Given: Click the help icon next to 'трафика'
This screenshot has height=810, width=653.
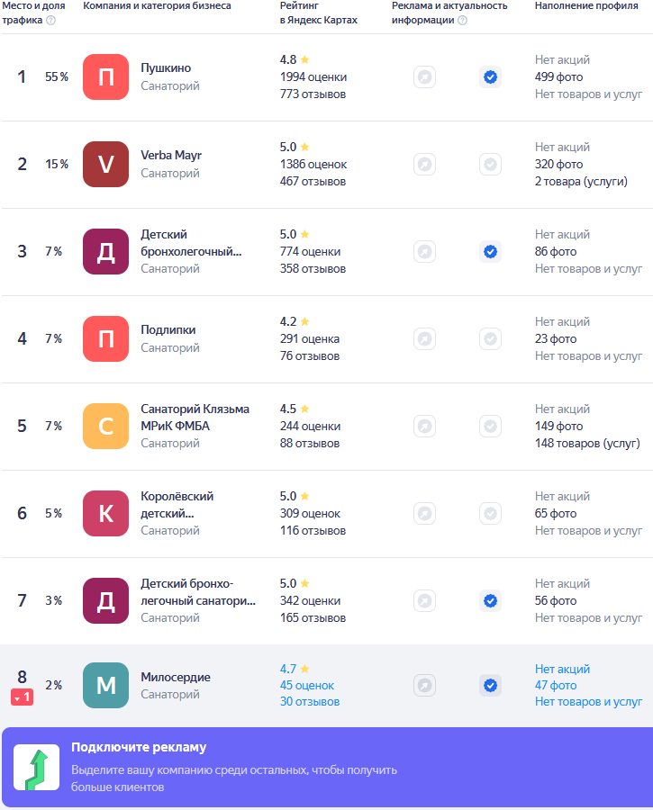Looking at the screenshot, I should pos(50,20).
